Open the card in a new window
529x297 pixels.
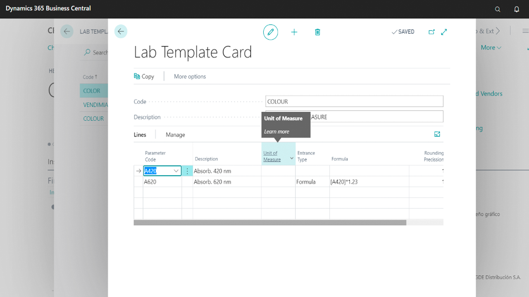tap(431, 32)
